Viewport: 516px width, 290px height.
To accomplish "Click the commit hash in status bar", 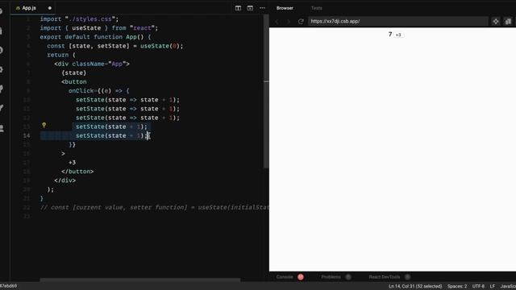I will coord(9,286).
